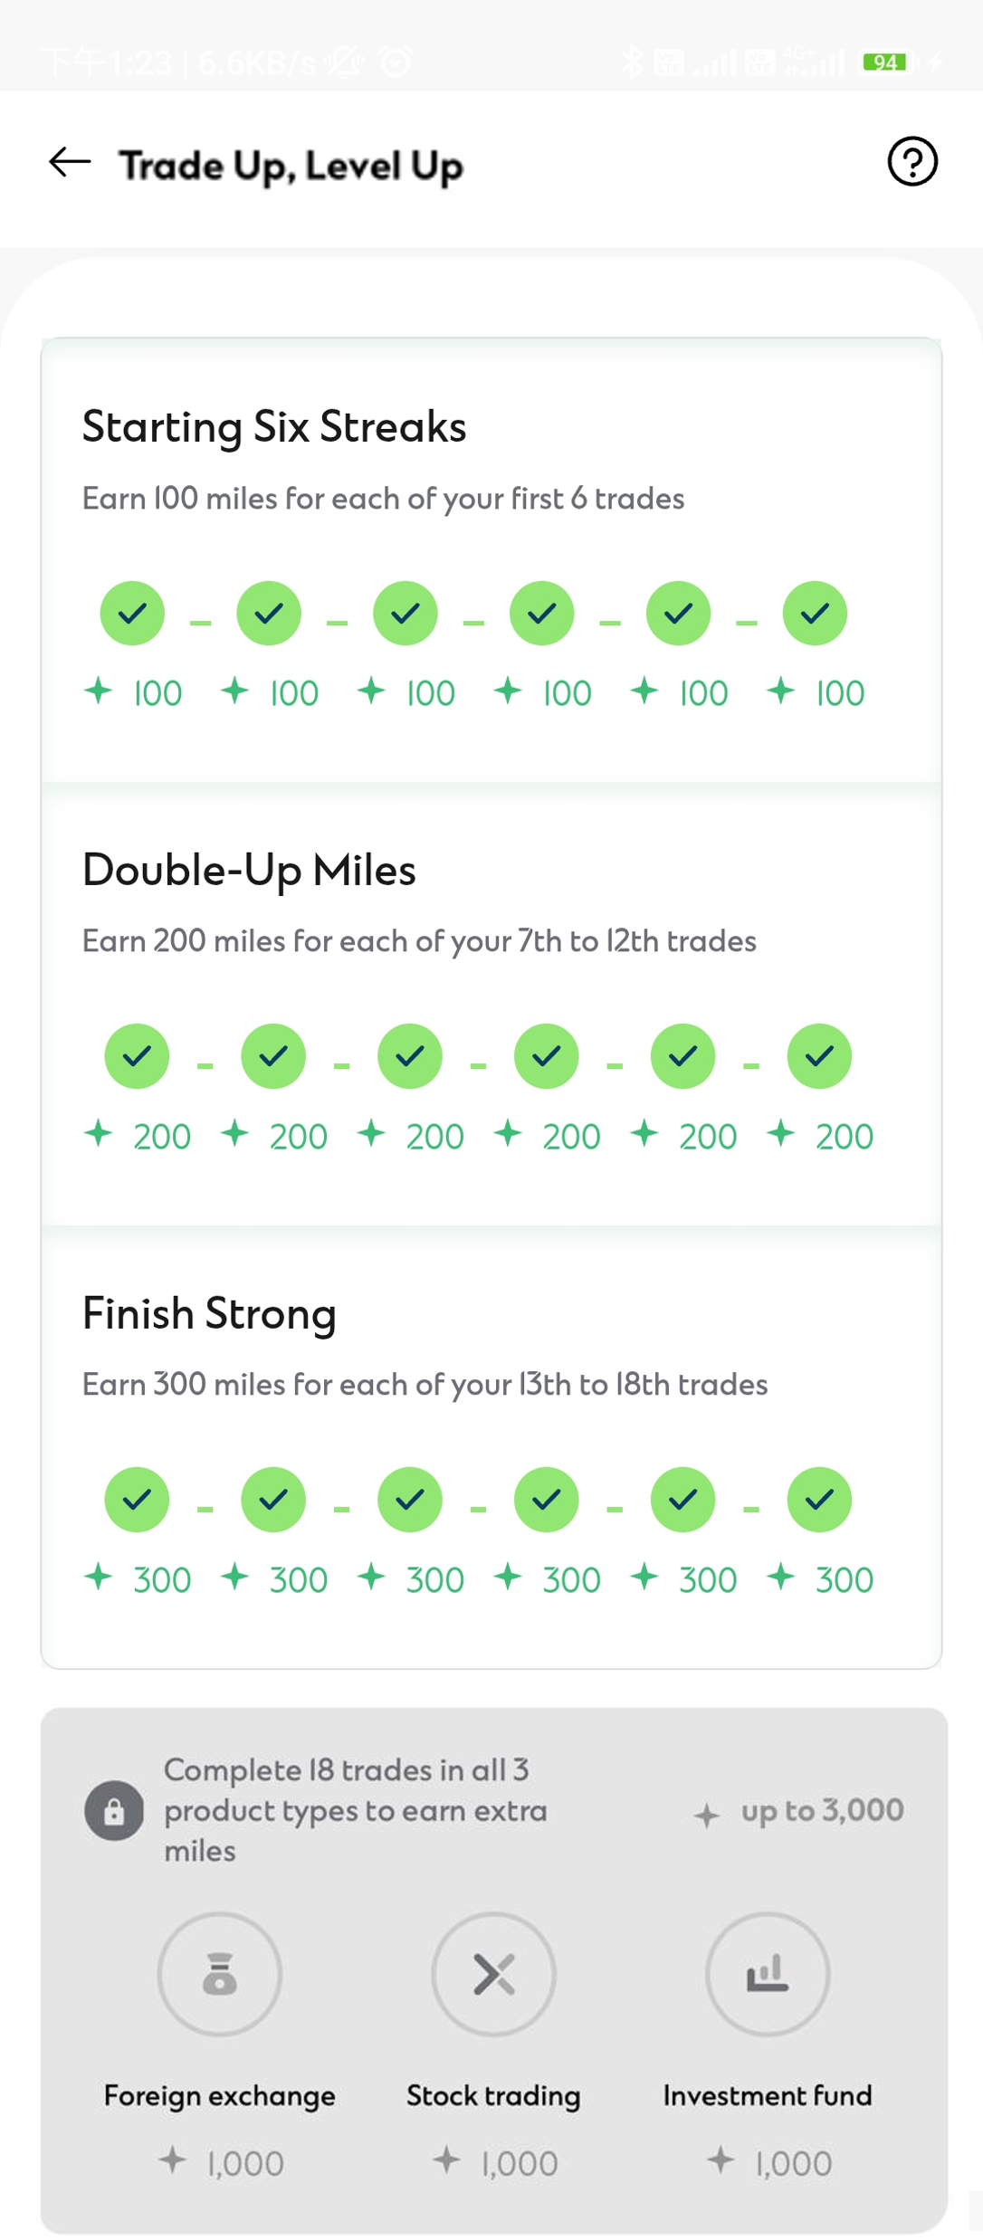The height and width of the screenshot is (2240, 983).
Task: Tap the Foreign exchange money bag icon
Action: [220, 1974]
